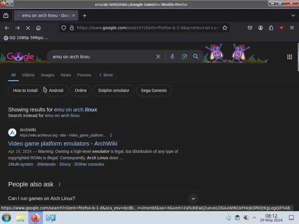
Task: Clear the search query with X
Action: 158,57
